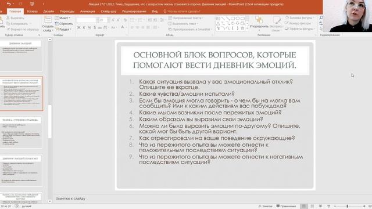372x209 pixels.
Task: Switch to the Вид tab
Action: (155, 12)
